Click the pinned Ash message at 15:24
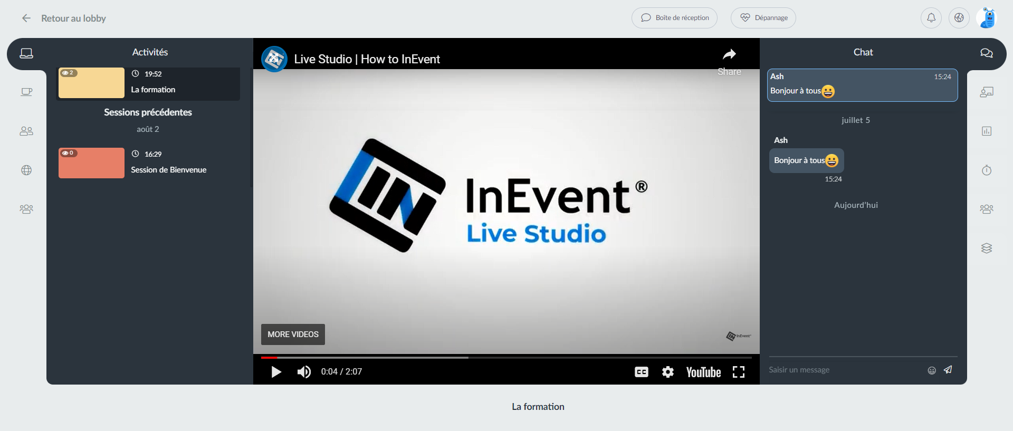 (862, 85)
